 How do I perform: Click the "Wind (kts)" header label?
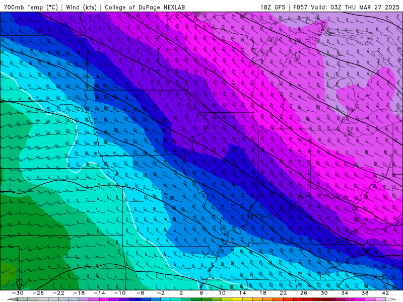[x=81, y=7]
